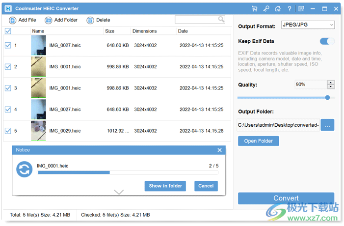The height and width of the screenshot is (226, 344).
Task: Open help with the question mark icon
Action: [x=290, y=8]
